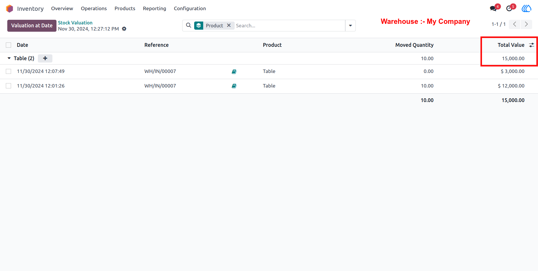Click the Product facet label in search
The height and width of the screenshot is (271, 538).
point(214,26)
